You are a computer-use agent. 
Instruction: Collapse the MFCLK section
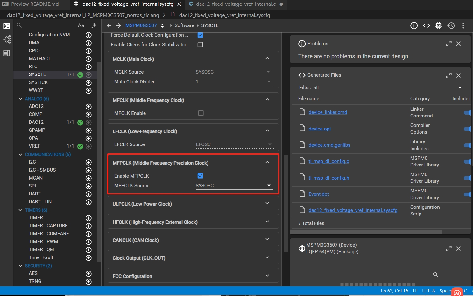point(267,100)
